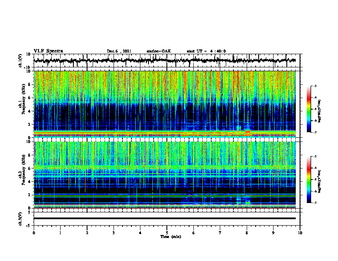This screenshot has height=261, width=338.
Task: Click the "8" kHz tick on ch.1 frequency axis
Action: point(30,84)
